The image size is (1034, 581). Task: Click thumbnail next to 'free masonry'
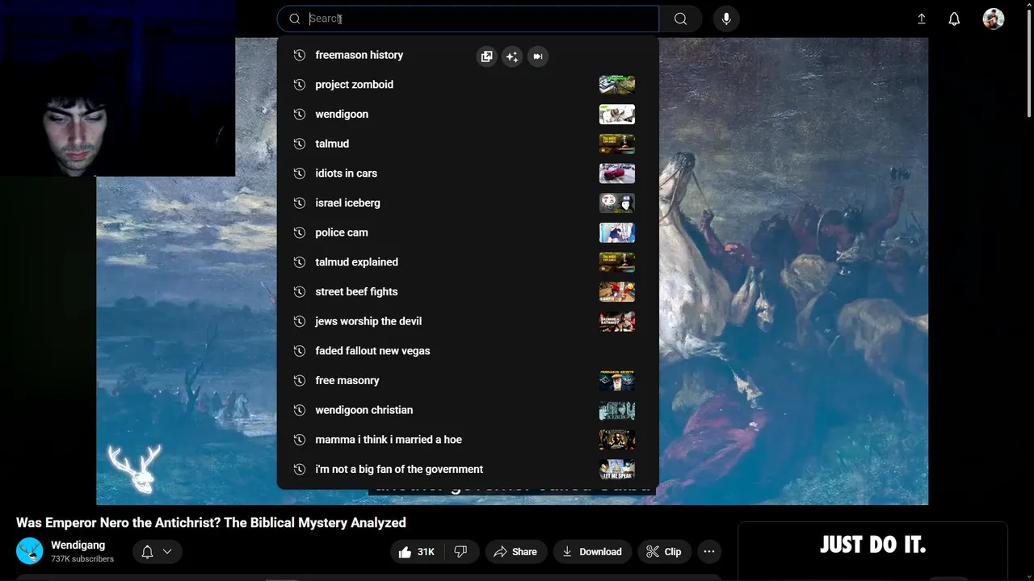[x=617, y=380]
